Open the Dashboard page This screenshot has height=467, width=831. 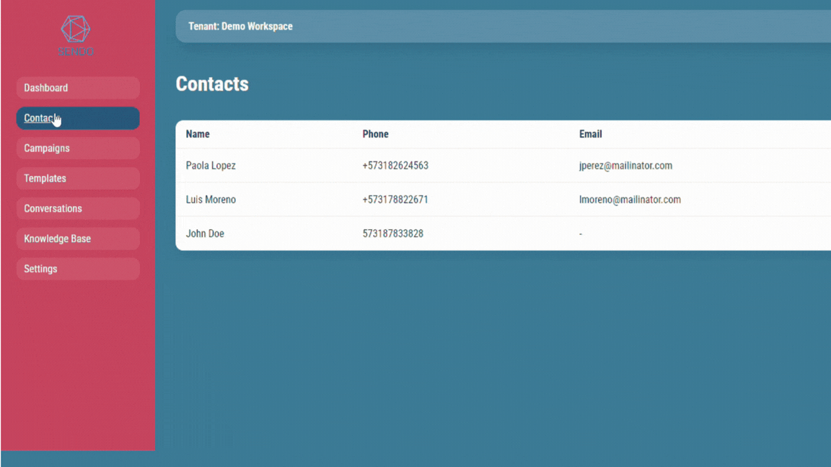pos(78,88)
